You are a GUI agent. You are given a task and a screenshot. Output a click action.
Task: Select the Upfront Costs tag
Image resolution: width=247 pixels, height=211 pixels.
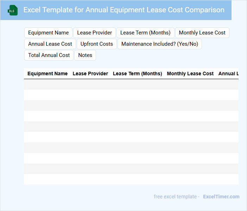pos(97,44)
